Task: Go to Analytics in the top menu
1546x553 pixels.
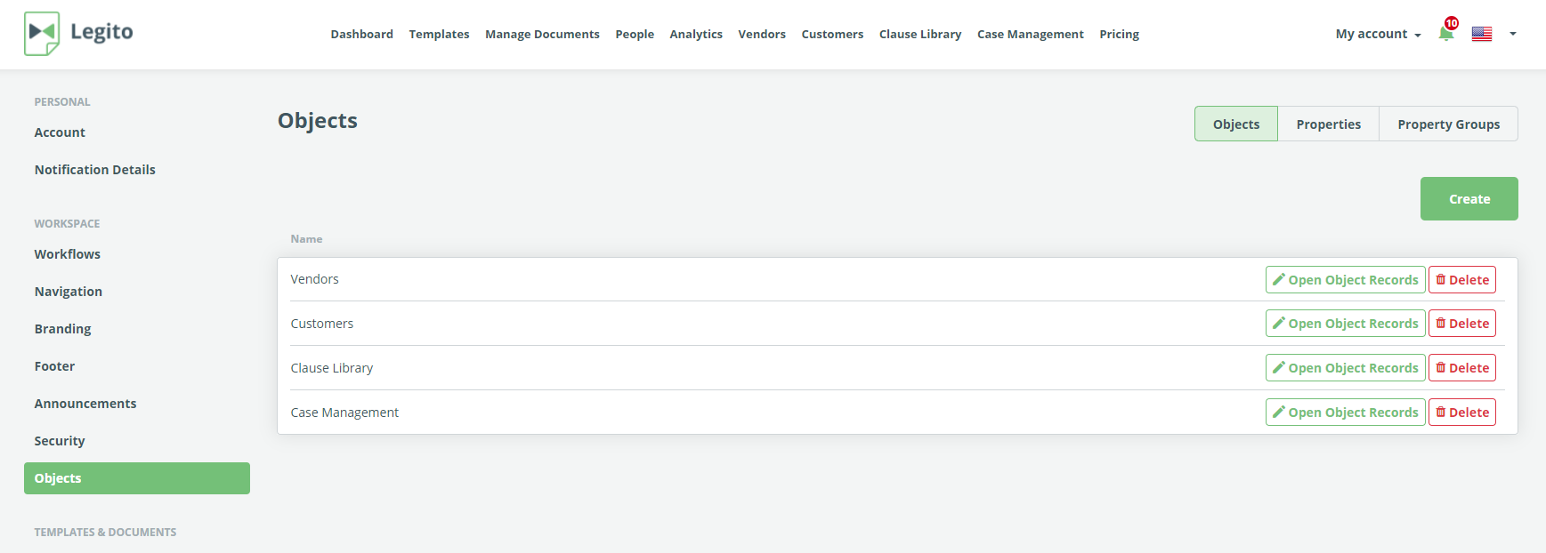Action: [695, 34]
